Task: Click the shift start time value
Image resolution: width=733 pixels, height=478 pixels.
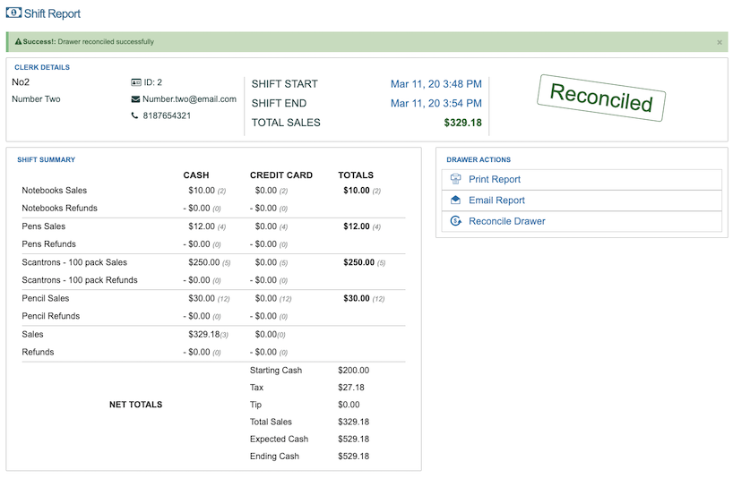Action: coord(435,84)
